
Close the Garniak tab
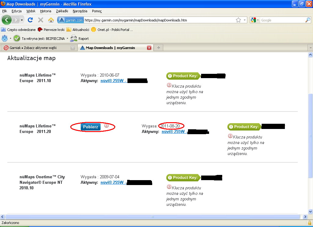point(73,48)
